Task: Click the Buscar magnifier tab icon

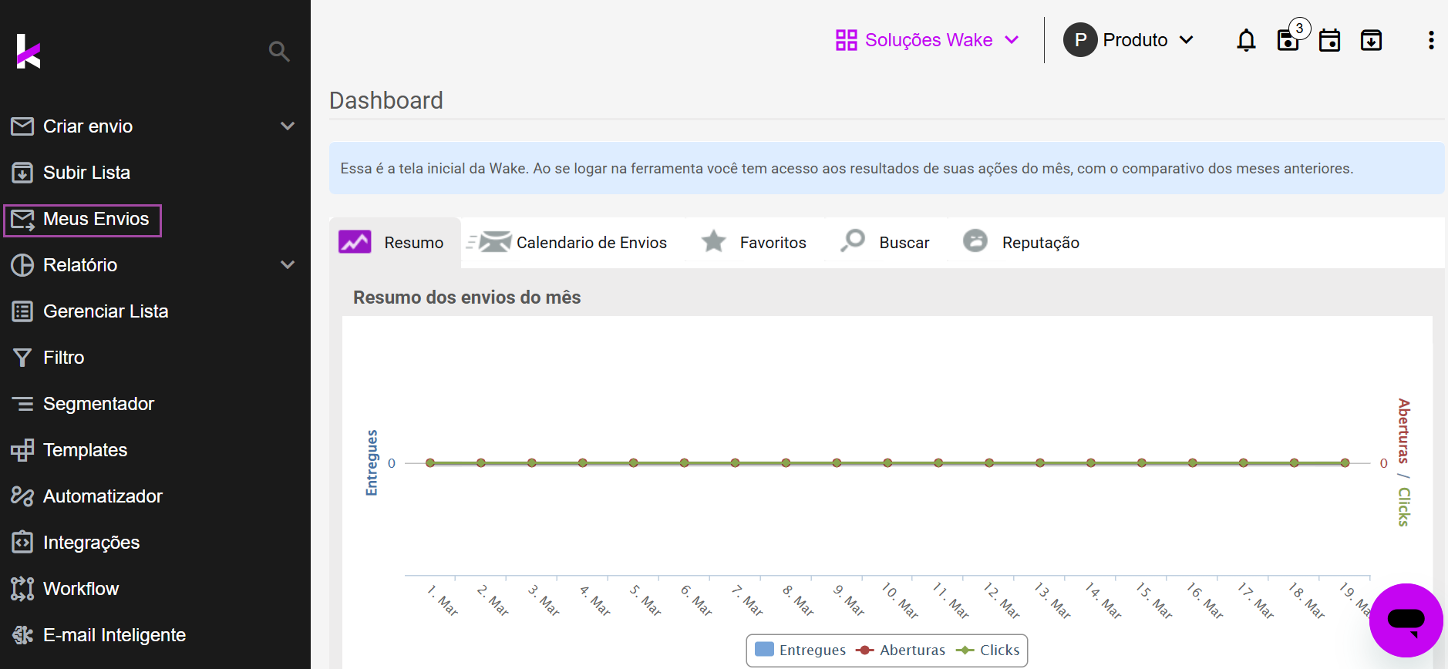Action: [x=853, y=241]
